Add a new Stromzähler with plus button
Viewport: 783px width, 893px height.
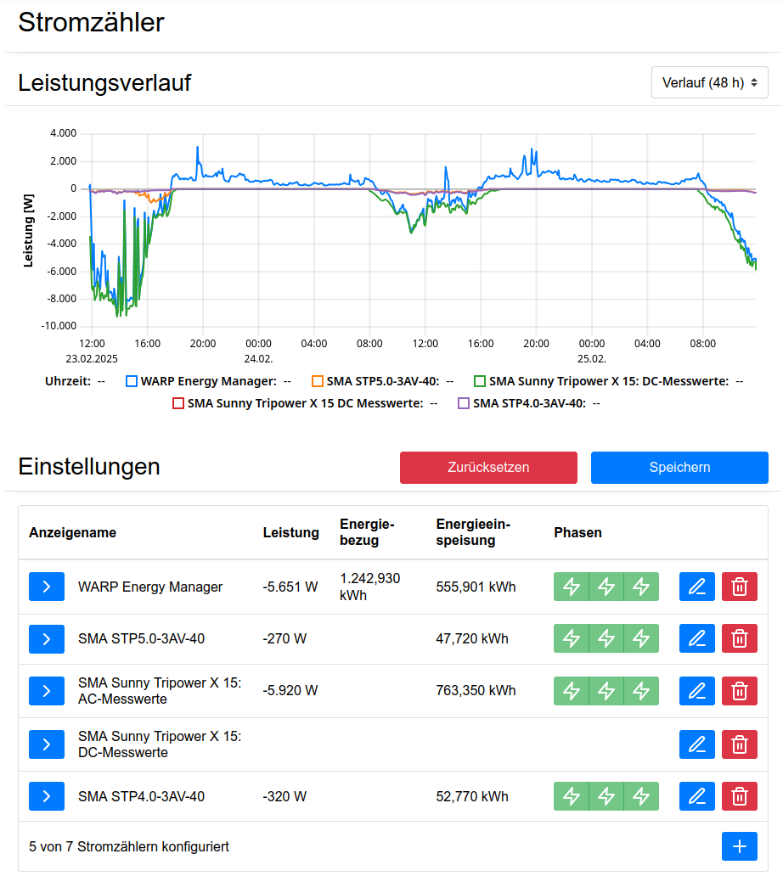[739, 846]
